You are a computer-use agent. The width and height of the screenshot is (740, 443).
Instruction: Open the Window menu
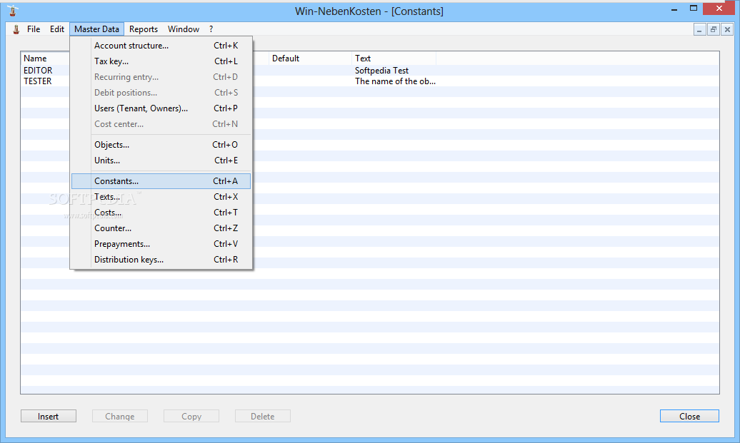coord(184,29)
